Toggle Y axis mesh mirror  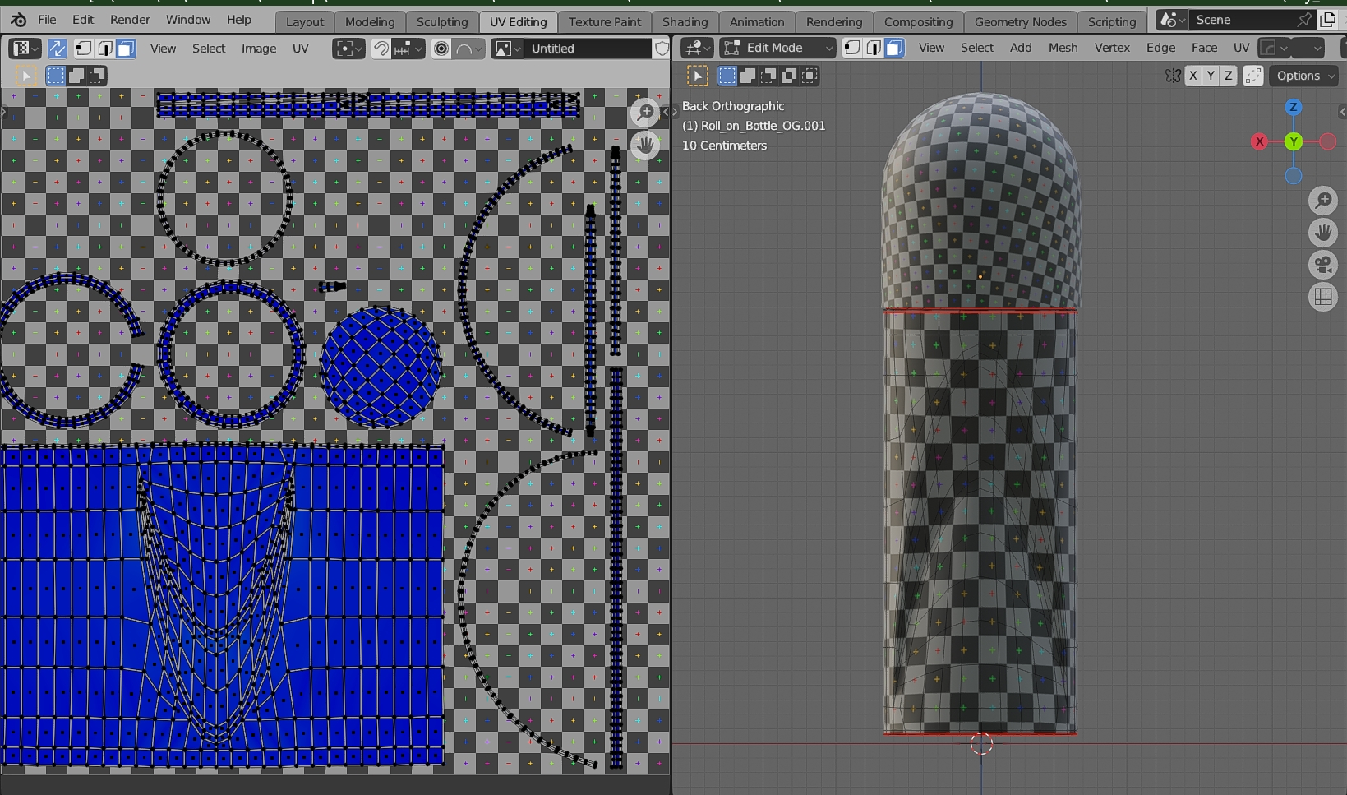point(1211,76)
